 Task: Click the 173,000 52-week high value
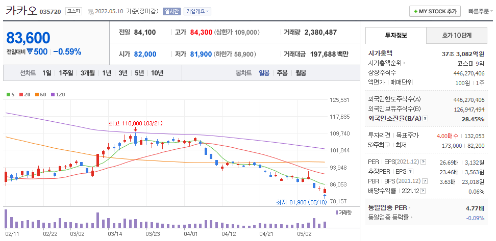click(x=452, y=145)
